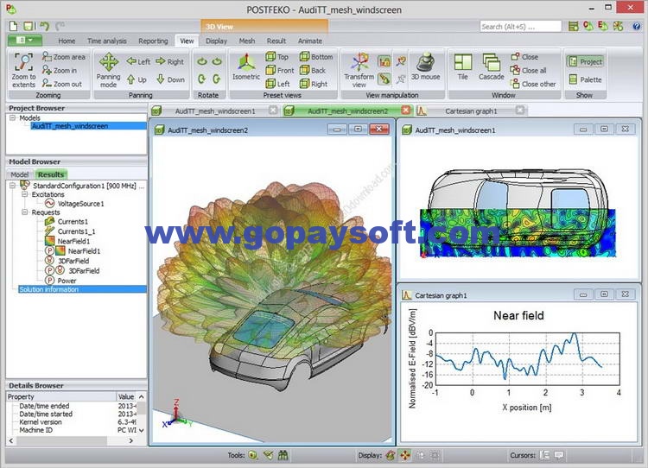Select VoltageSource1 excitation

point(80,204)
